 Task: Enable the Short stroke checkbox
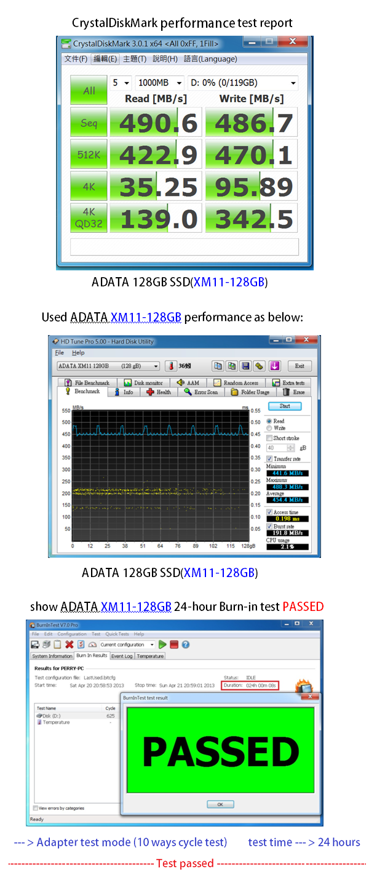[x=269, y=438]
